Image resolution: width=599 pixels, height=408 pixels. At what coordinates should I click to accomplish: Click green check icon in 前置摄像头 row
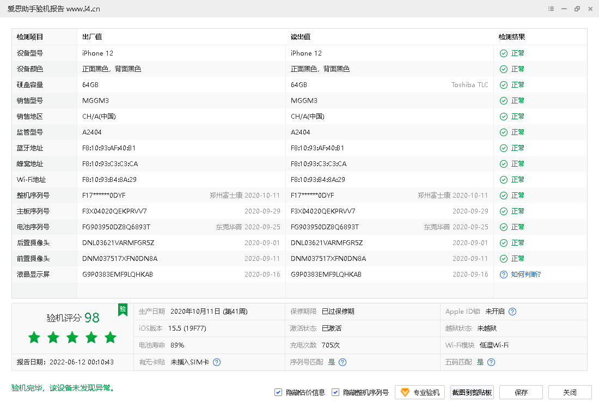tap(504, 259)
